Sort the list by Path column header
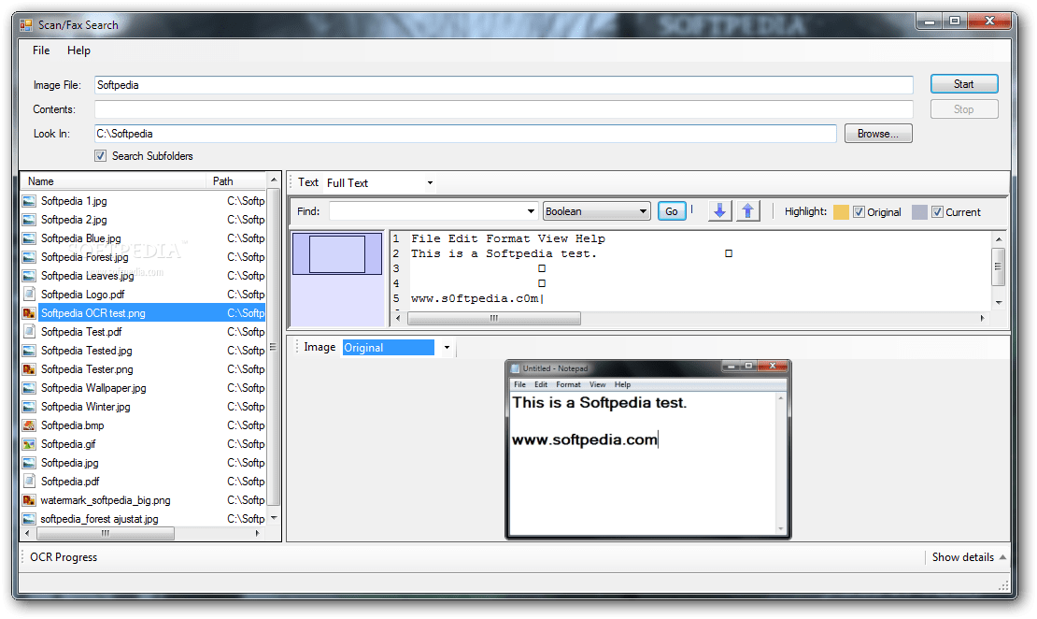This screenshot has width=1037, height=619. point(236,181)
